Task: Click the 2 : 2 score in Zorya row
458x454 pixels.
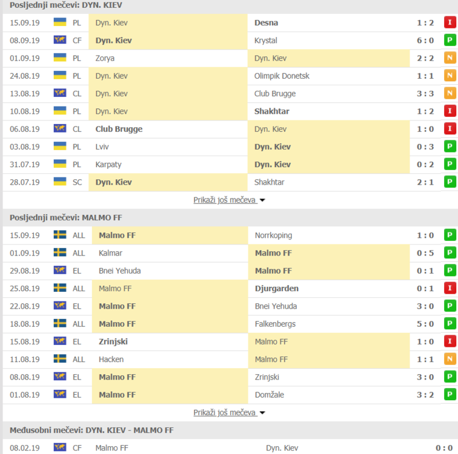Action: (425, 58)
